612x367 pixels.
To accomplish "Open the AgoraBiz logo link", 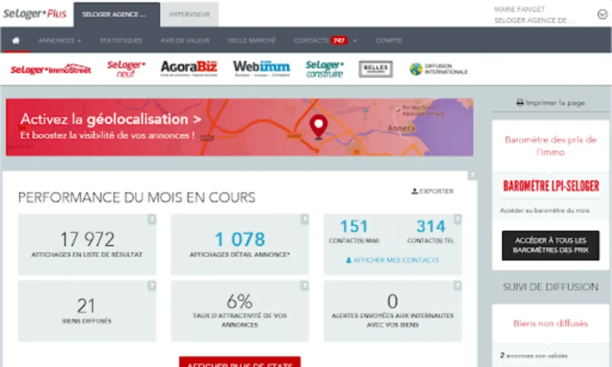I will pyautogui.click(x=188, y=69).
